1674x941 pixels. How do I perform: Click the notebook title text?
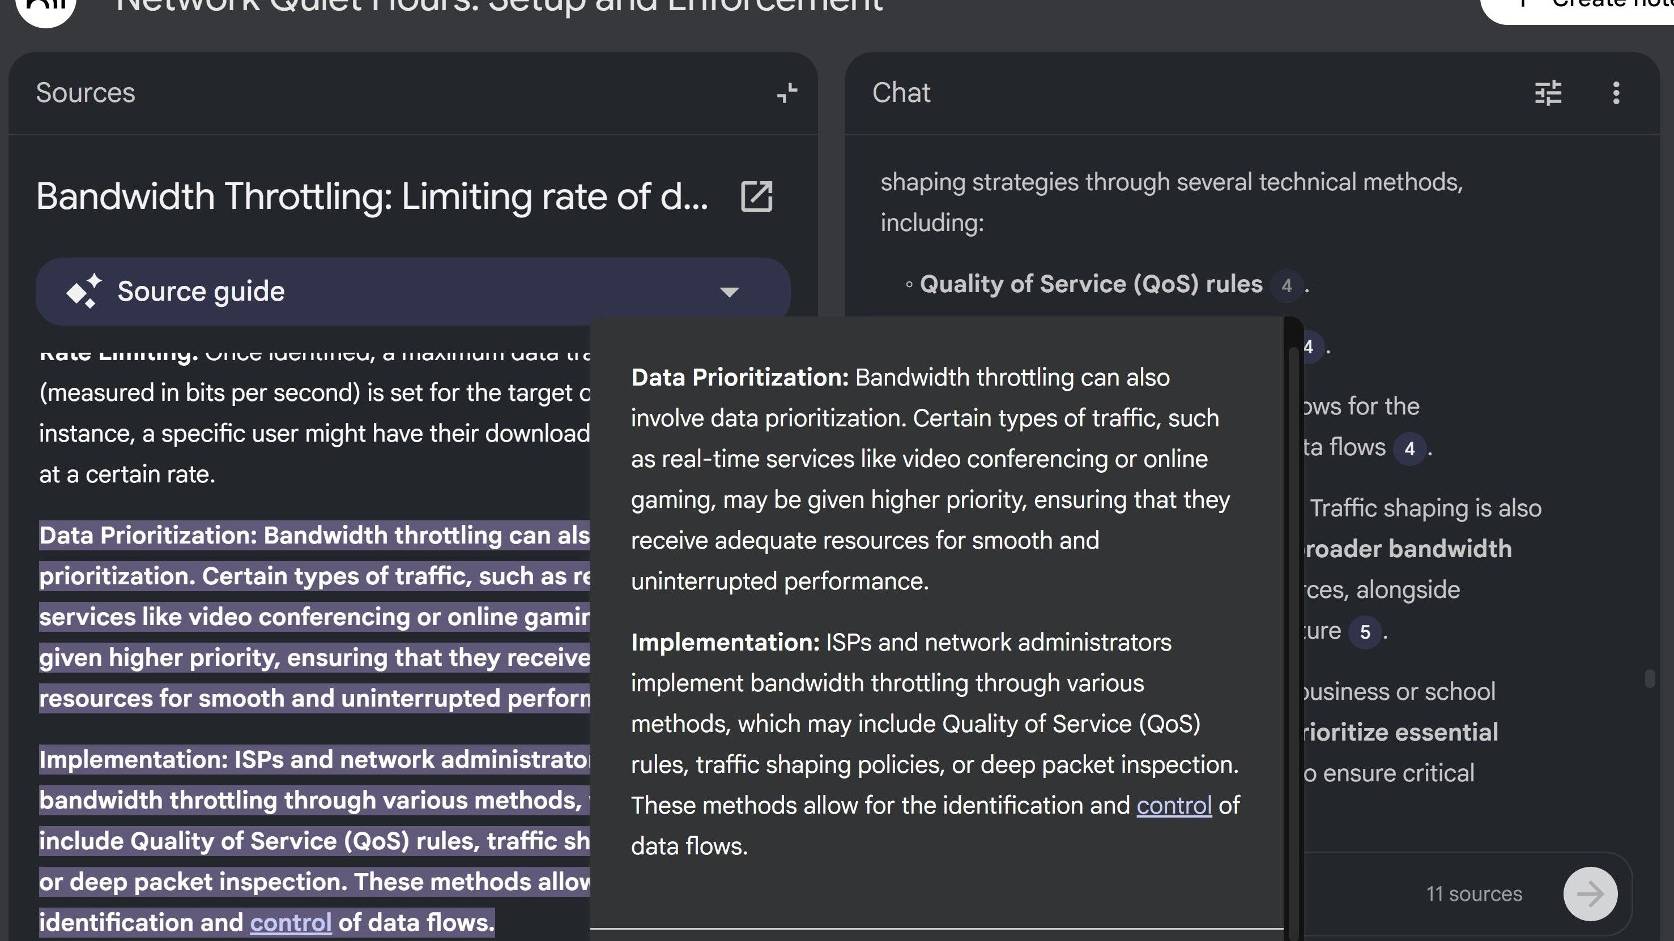click(x=499, y=6)
